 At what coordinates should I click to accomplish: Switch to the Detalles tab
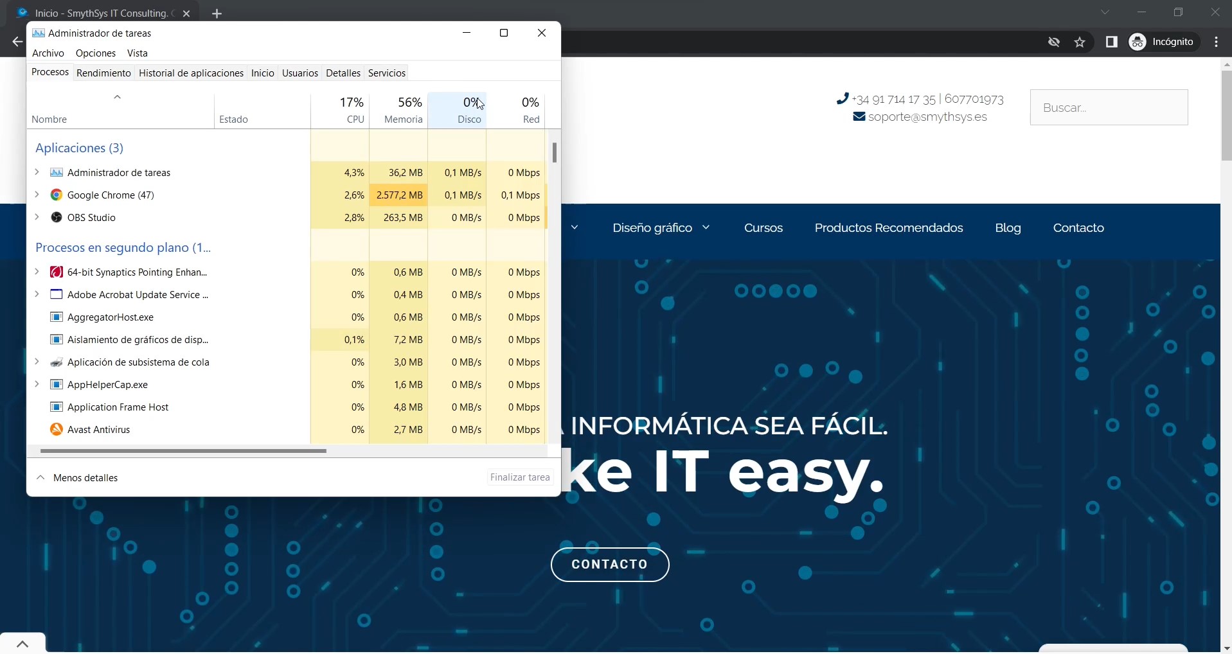coord(343,73)
